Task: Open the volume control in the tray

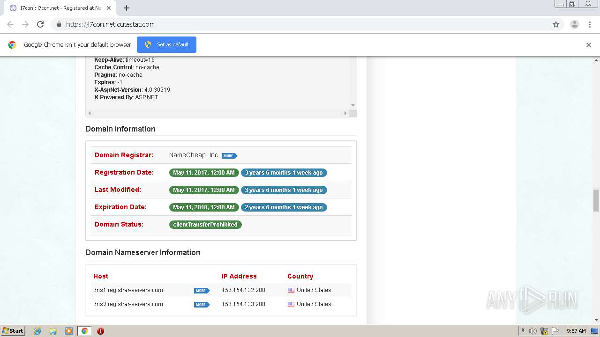Action: coord(533,331)
